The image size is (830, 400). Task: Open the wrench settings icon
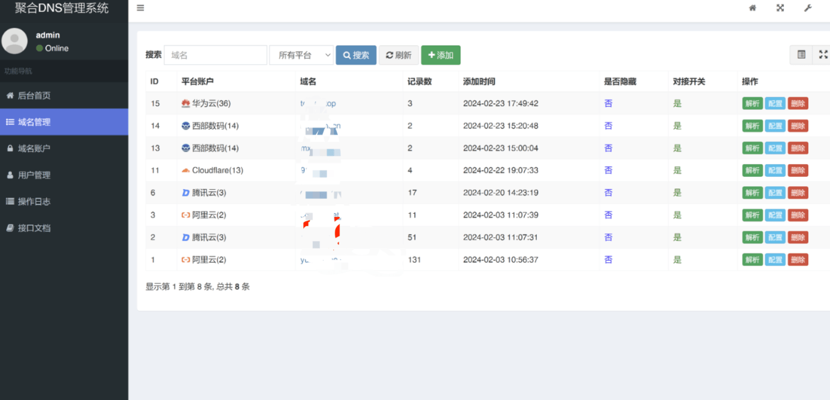[x=808, y=8]
